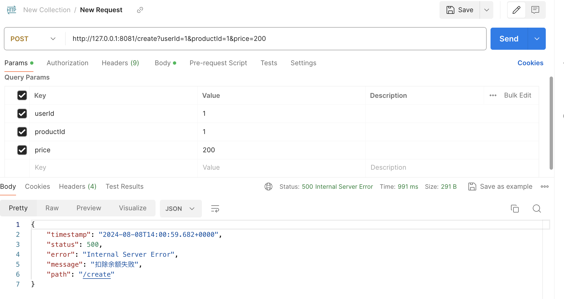Open the response Headers (4) tab

pos(78,187)
